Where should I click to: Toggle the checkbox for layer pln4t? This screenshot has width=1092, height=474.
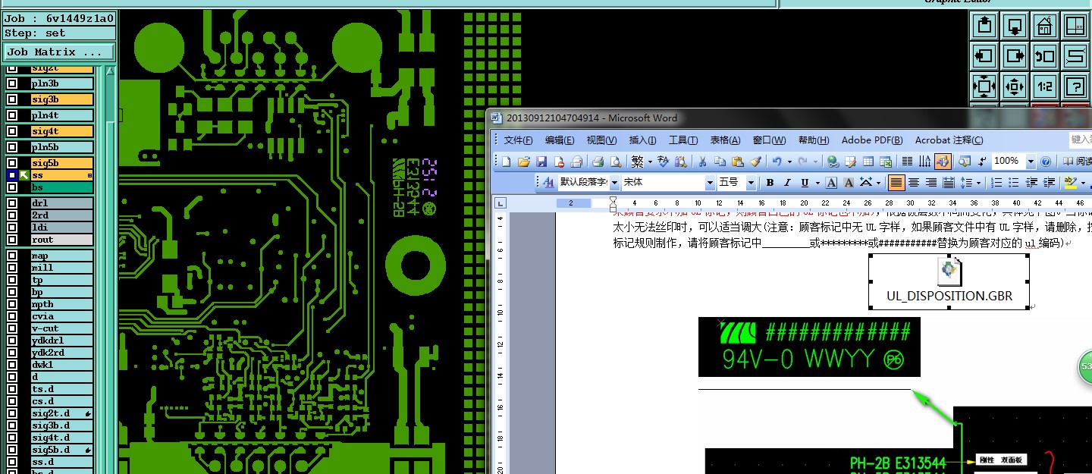coord(12,115)
